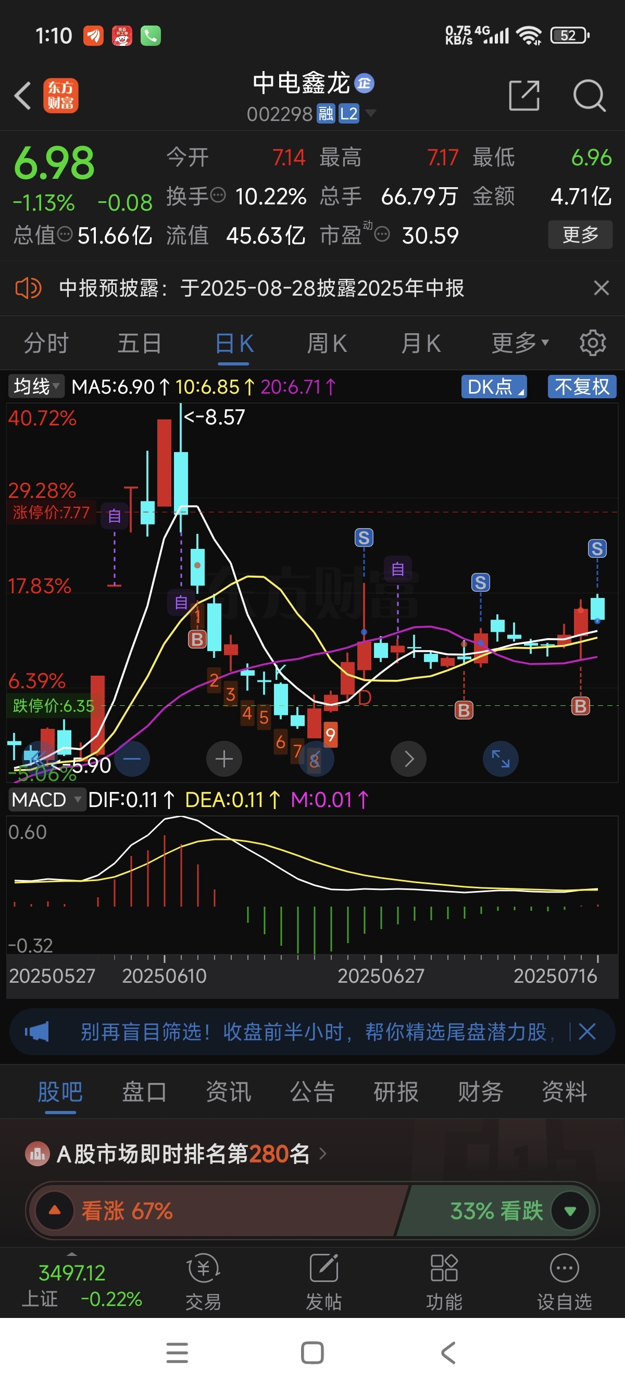This screenshot has width=625, height=1392.
Task: Open the 东方财富 app logo icon
Action: (60, 95)
